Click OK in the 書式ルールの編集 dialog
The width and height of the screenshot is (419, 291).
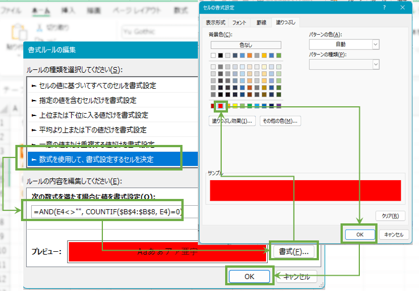coord(250,276)
